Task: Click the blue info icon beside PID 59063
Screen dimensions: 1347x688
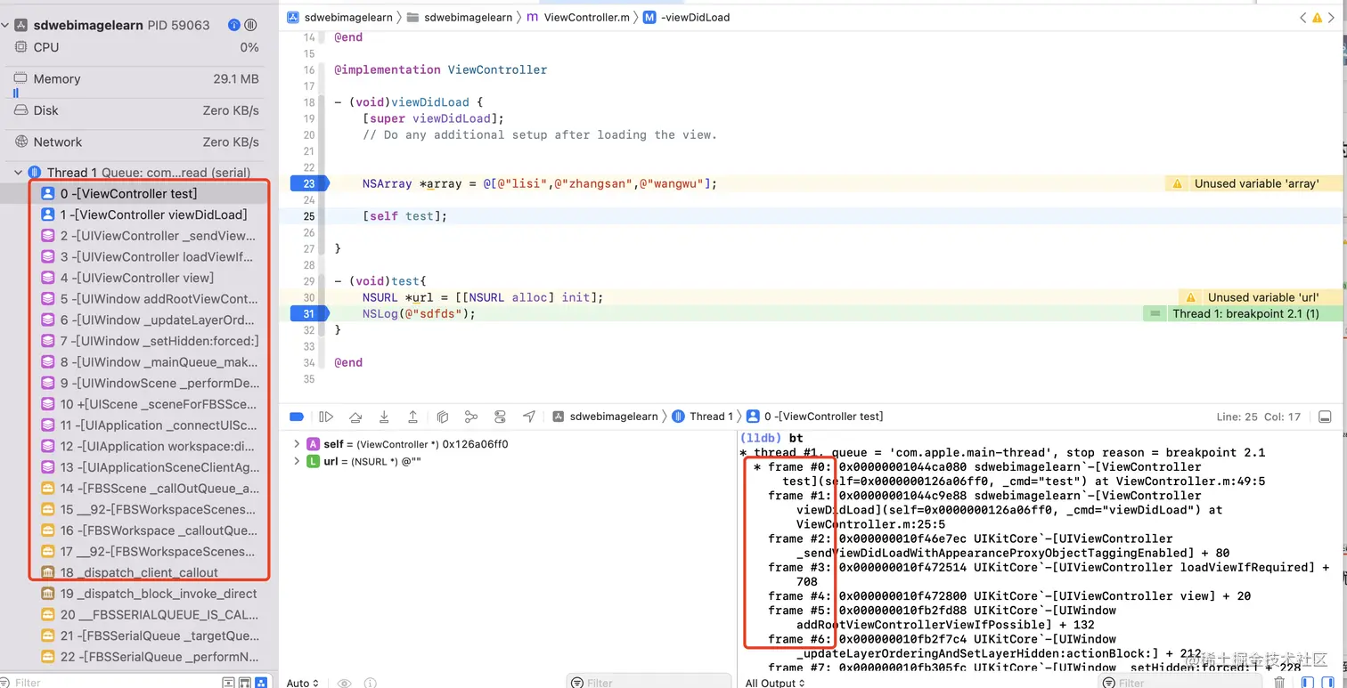Action: [x=234, y=25]
